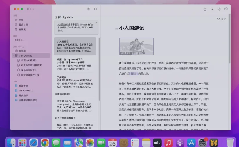Open the 知了在声声叫着夏天 subgroup
239x147 pixels.
31,65
